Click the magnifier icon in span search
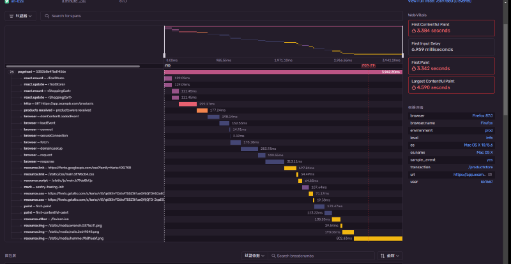 (x=47, y=15)
